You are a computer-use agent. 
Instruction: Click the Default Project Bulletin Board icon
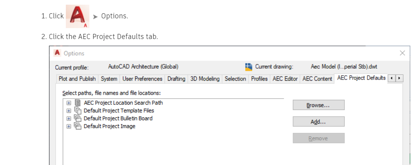pos(78,119)
